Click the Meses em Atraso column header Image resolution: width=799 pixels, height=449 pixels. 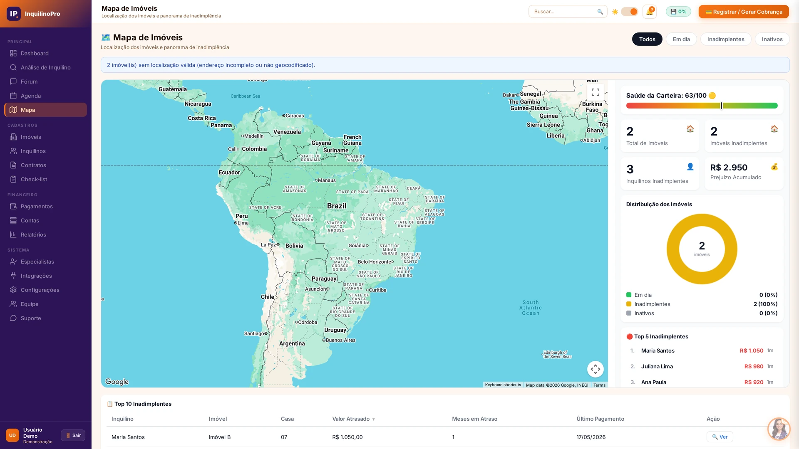coord(474,419)
